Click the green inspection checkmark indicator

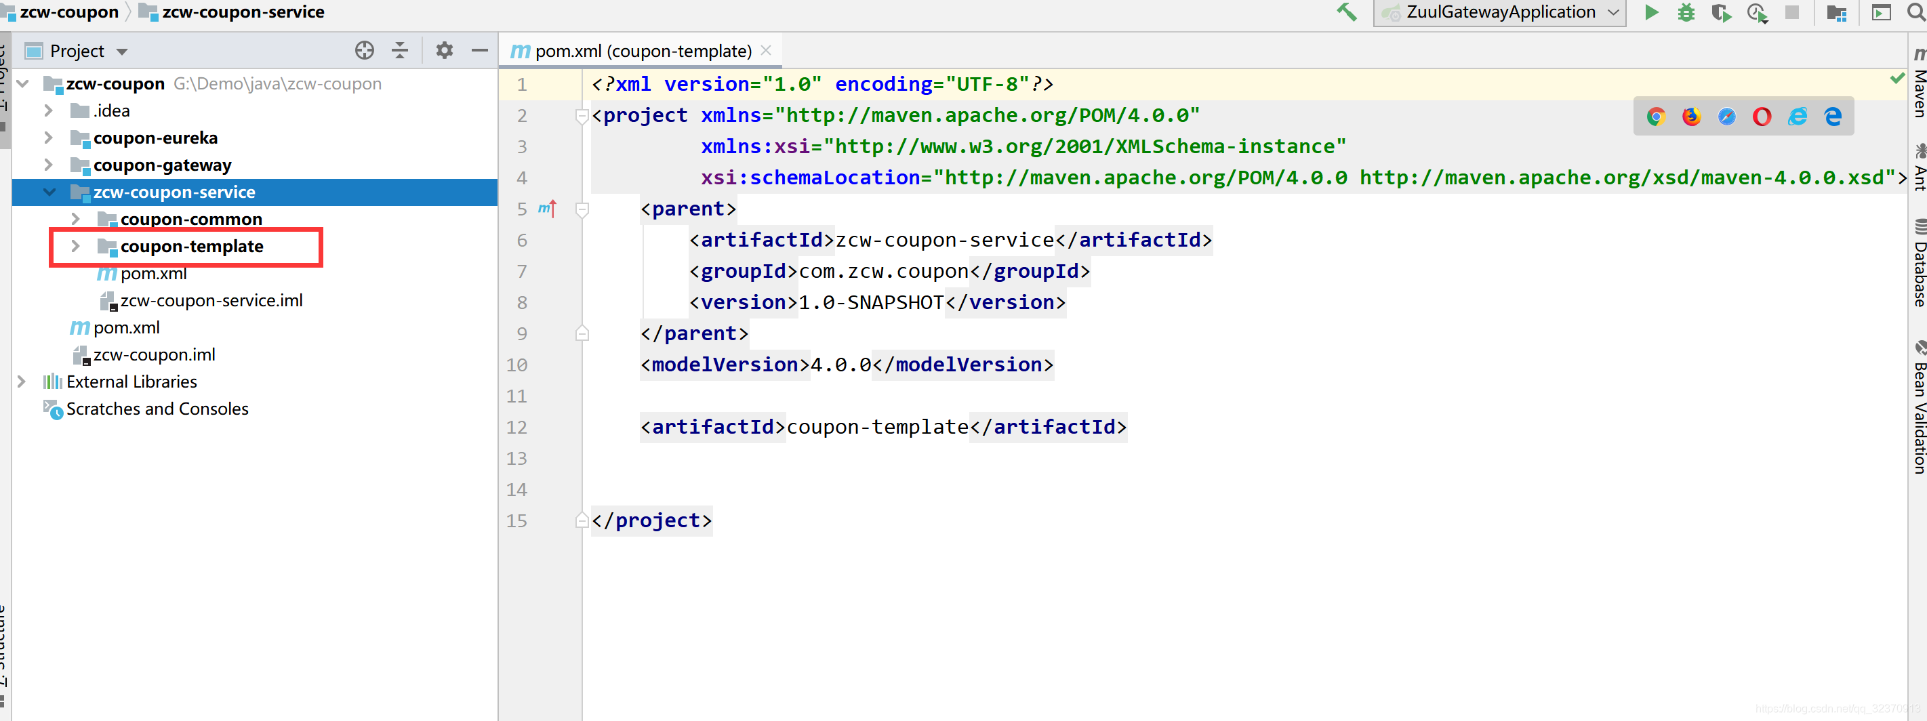[x=1897, y=78]
